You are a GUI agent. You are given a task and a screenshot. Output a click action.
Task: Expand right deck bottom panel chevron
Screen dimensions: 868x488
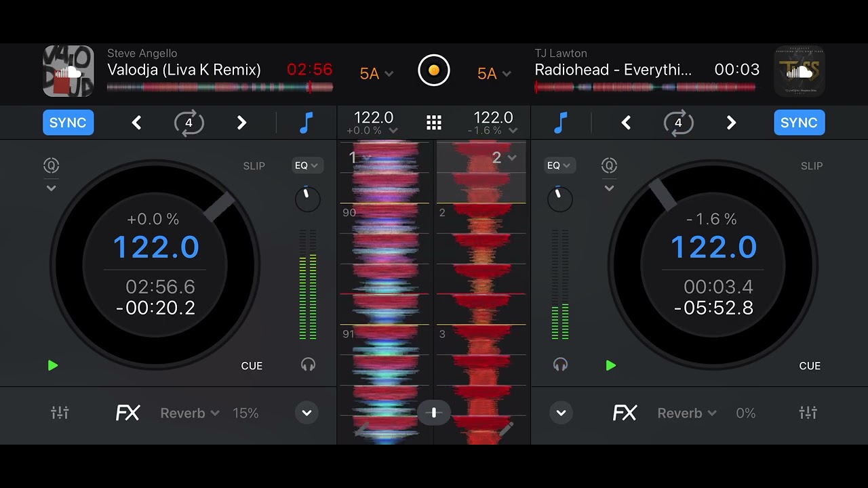(561, 413)
